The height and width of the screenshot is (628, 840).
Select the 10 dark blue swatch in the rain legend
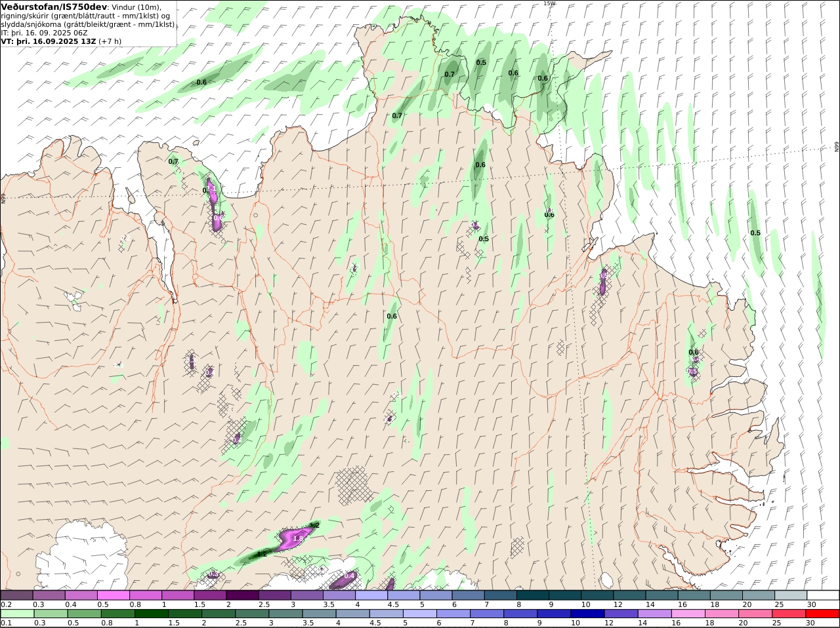(587, 614)
